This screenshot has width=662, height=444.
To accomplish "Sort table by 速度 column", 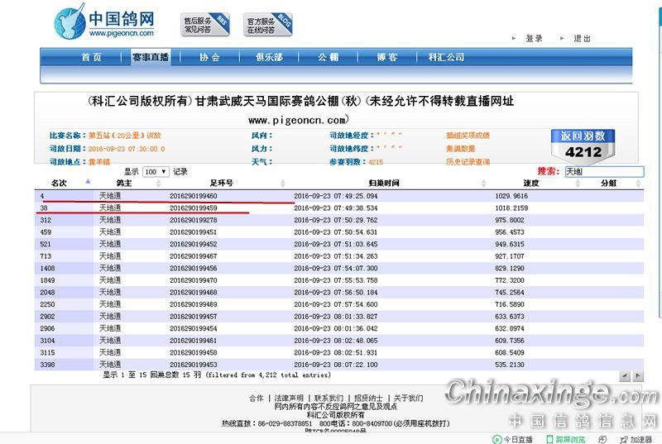I will click(531, 183).
